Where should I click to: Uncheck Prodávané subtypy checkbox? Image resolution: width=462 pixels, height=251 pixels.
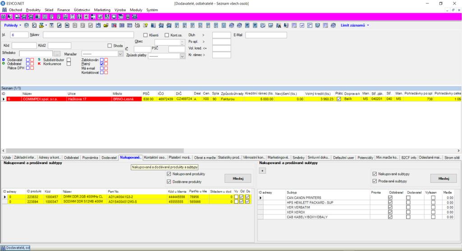[374, 181]
